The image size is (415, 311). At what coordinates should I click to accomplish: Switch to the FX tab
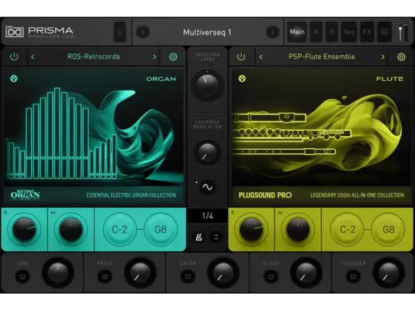[x=367, y=32]
